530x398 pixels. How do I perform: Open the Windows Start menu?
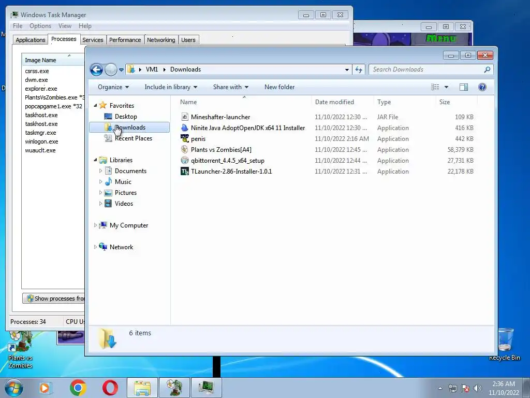point(13,388)
